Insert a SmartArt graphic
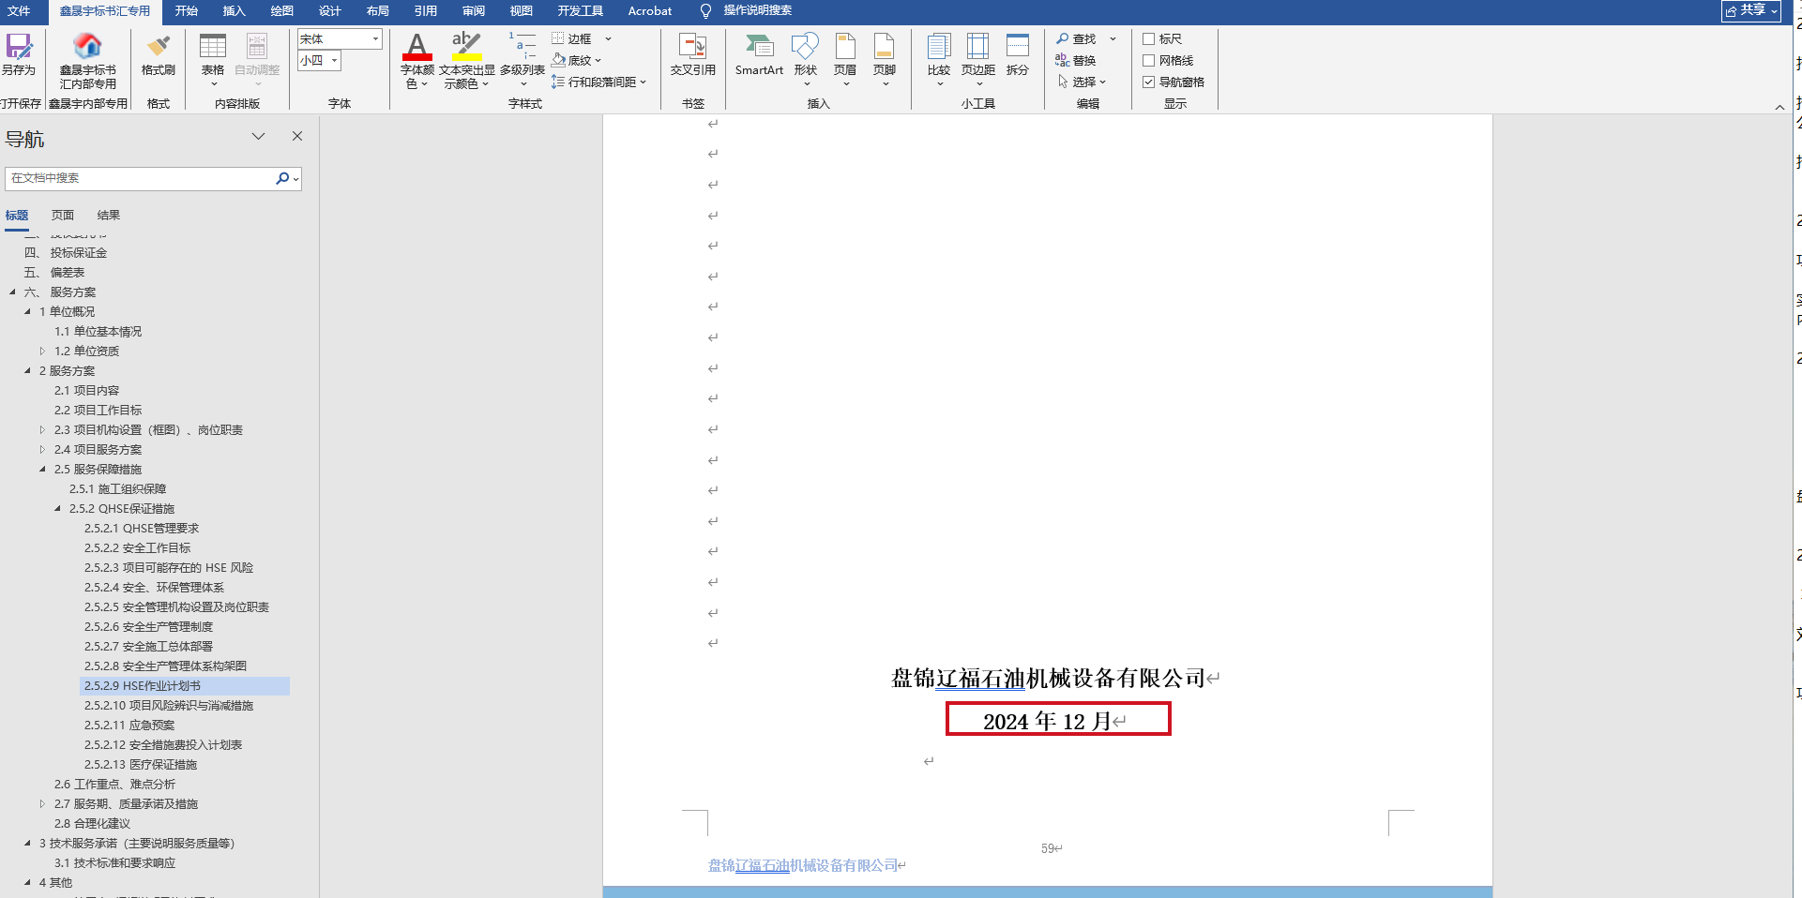The height and width of the screenshot is (898, 1802). tap(759, 54)
